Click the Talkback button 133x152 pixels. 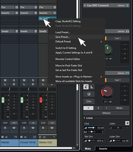[x=106, y=113]
